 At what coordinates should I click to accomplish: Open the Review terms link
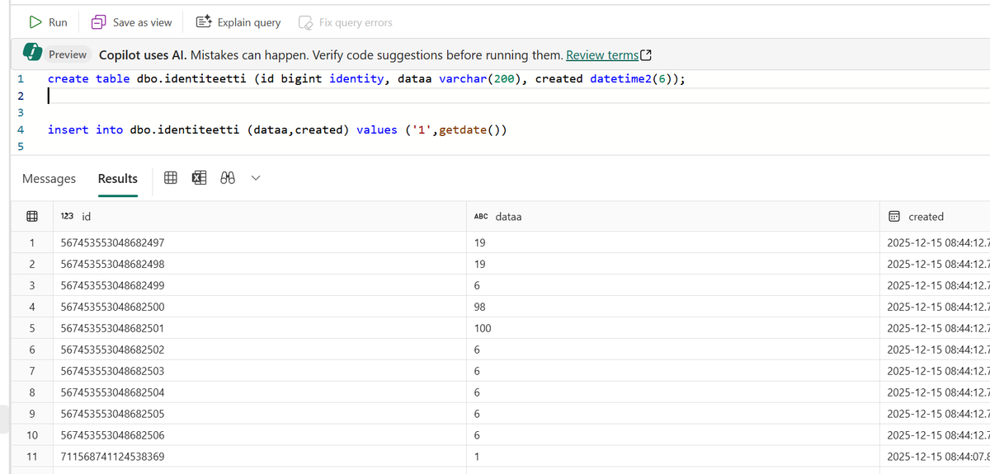coord(602,55)
